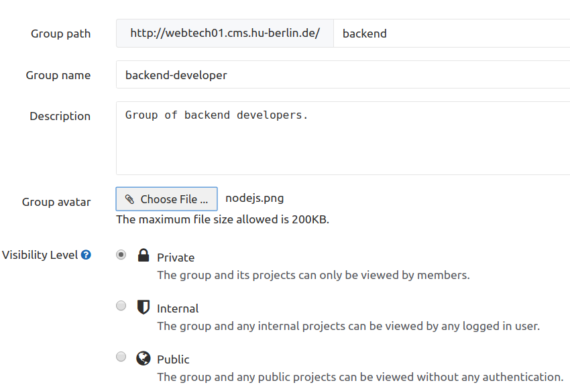This screenshot has height=389, width=570.
Task: Click the Group avatar label
Action: (x=56, y=202)
